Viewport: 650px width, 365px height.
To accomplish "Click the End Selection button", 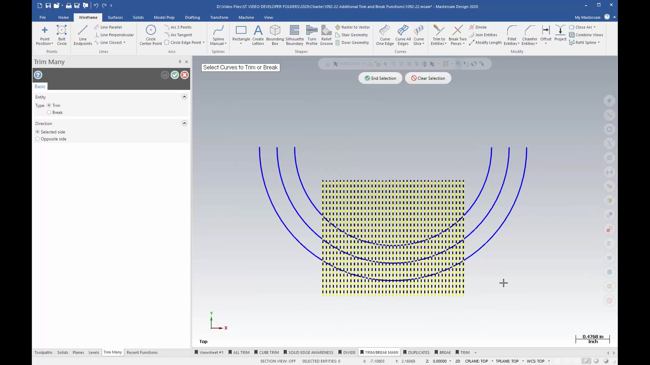I will (x=380, y=78).
